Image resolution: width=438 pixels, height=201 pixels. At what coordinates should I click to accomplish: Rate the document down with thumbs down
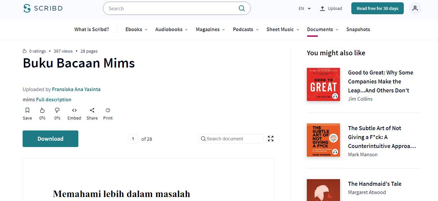(57, 110)
